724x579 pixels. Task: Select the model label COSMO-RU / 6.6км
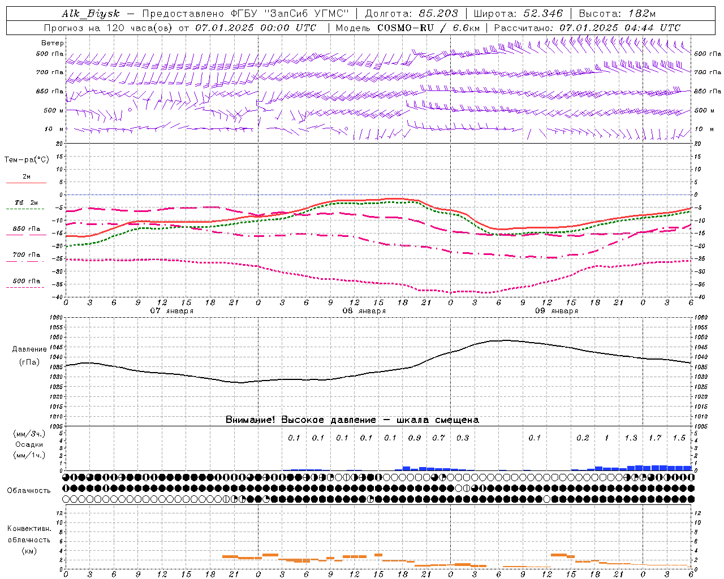[428, 28]
